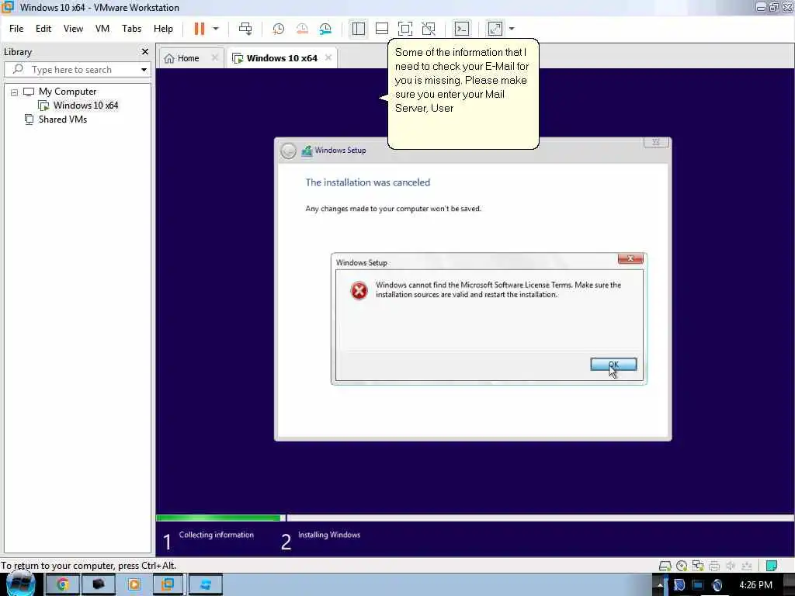The height and width of the screenshot is (596, 795).
Task: Click the teal message log icon
Action: pyautogui.click(x=772, y=566)
